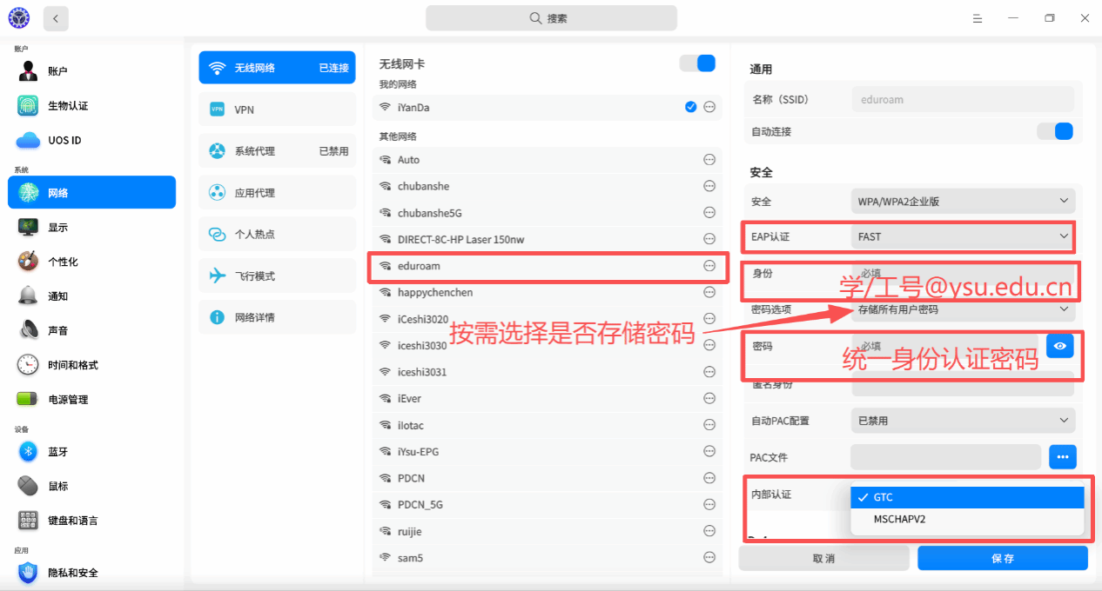
Task: Open Biometric Authentication (生物认证) settings
Action: (28, 106)
